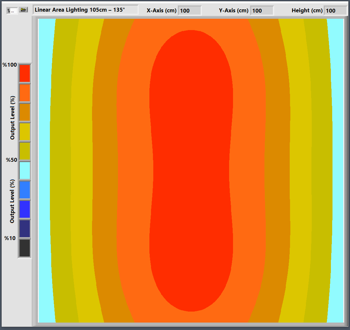This screenshot has height=330, width=350.
Task: Click the file path selector control
Action: pyautogui.click(x=12, y=11)
